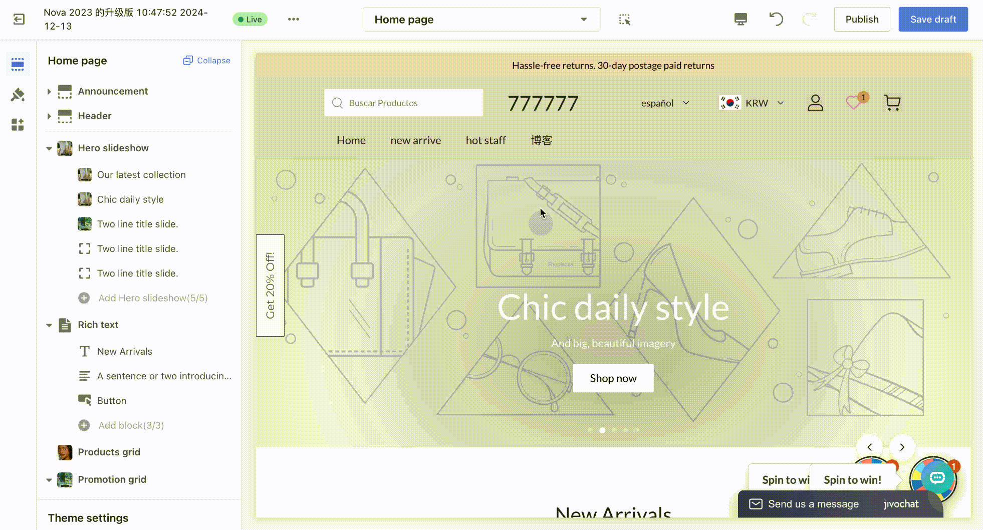This screenshot has width=983, height=530.
Task: Select the Products grid section
Action: (109, 452)
